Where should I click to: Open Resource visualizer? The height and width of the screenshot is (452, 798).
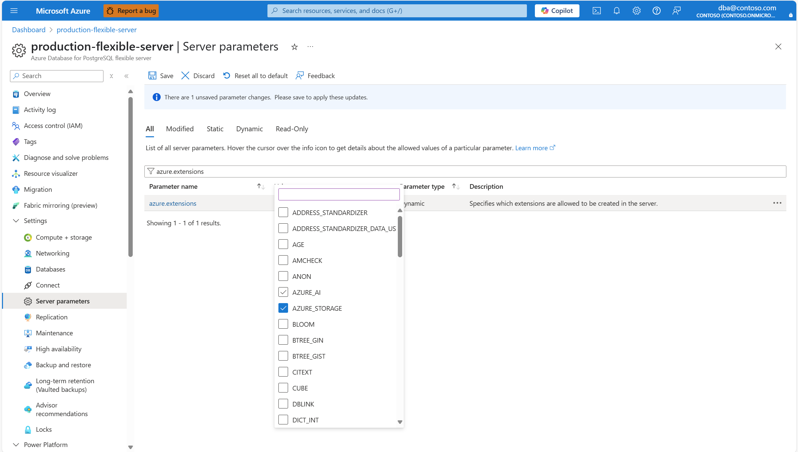click(x=51, y=173)
